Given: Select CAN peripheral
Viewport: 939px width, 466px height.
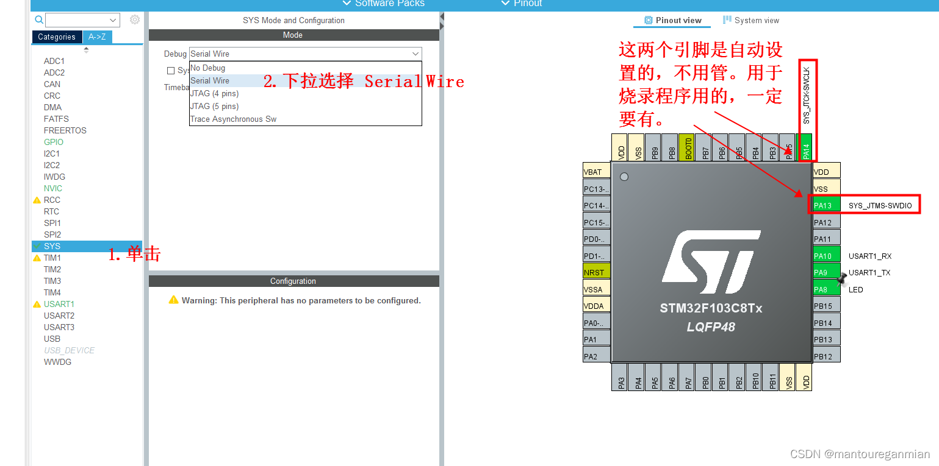Looking at the screenshot, I should (52, 84).
